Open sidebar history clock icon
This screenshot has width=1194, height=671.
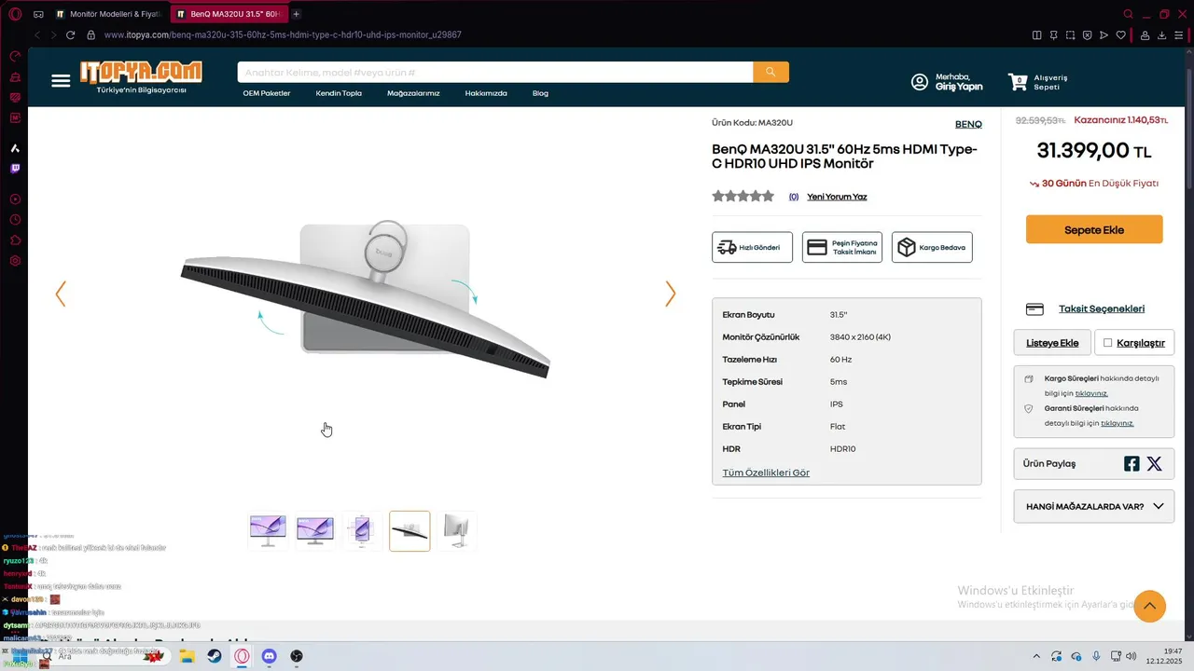[15, 220]
